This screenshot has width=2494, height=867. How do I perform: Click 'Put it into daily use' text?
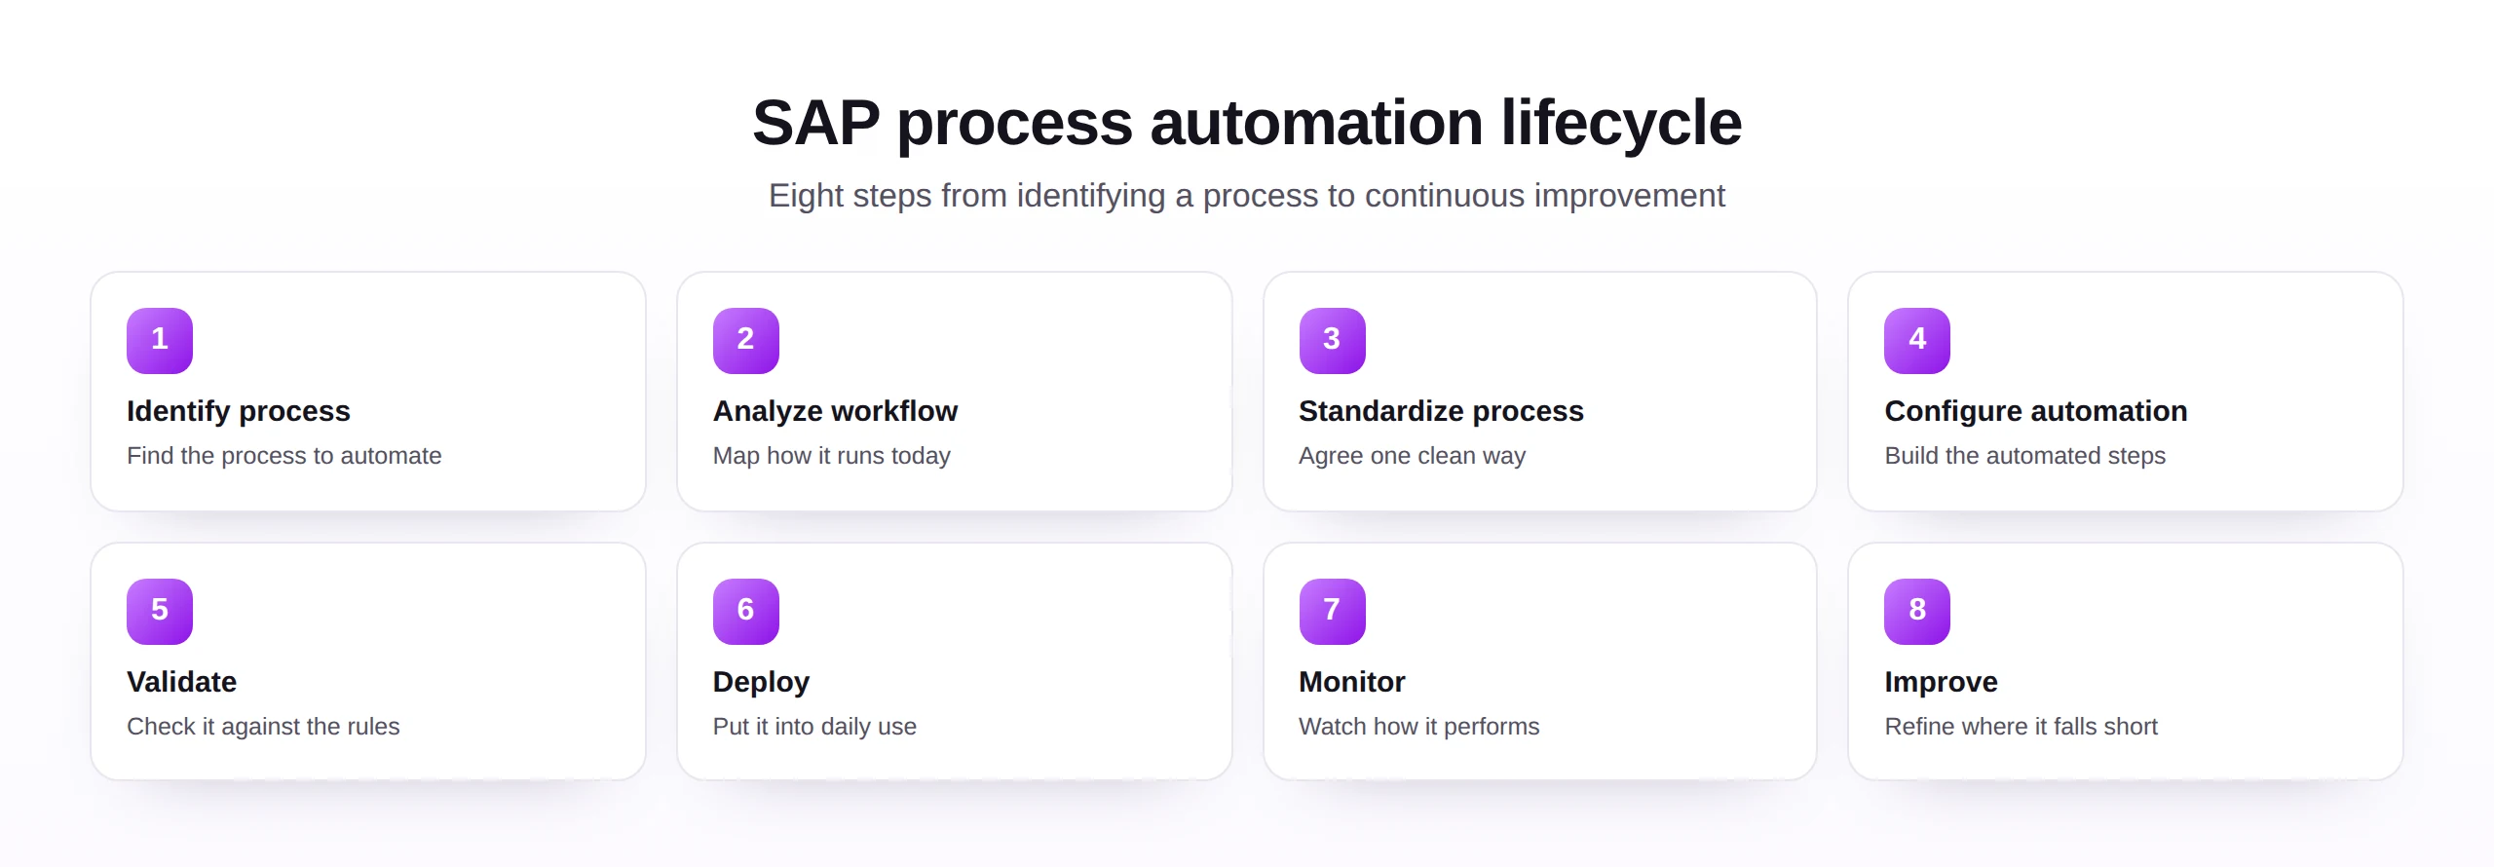[x=814, y=727]
